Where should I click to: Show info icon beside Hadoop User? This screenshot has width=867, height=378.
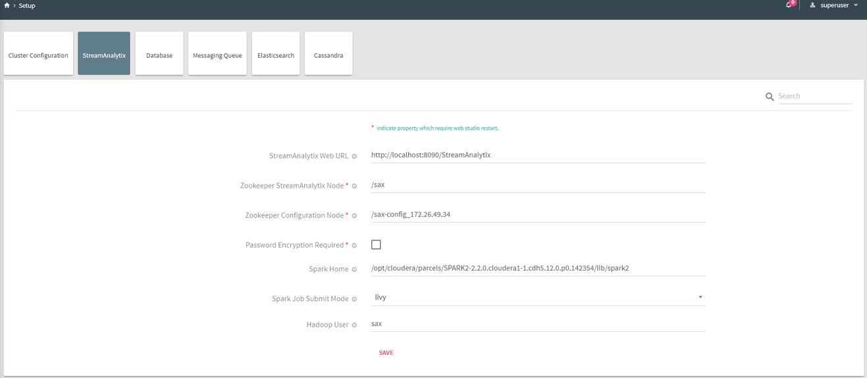click(354, 325)
